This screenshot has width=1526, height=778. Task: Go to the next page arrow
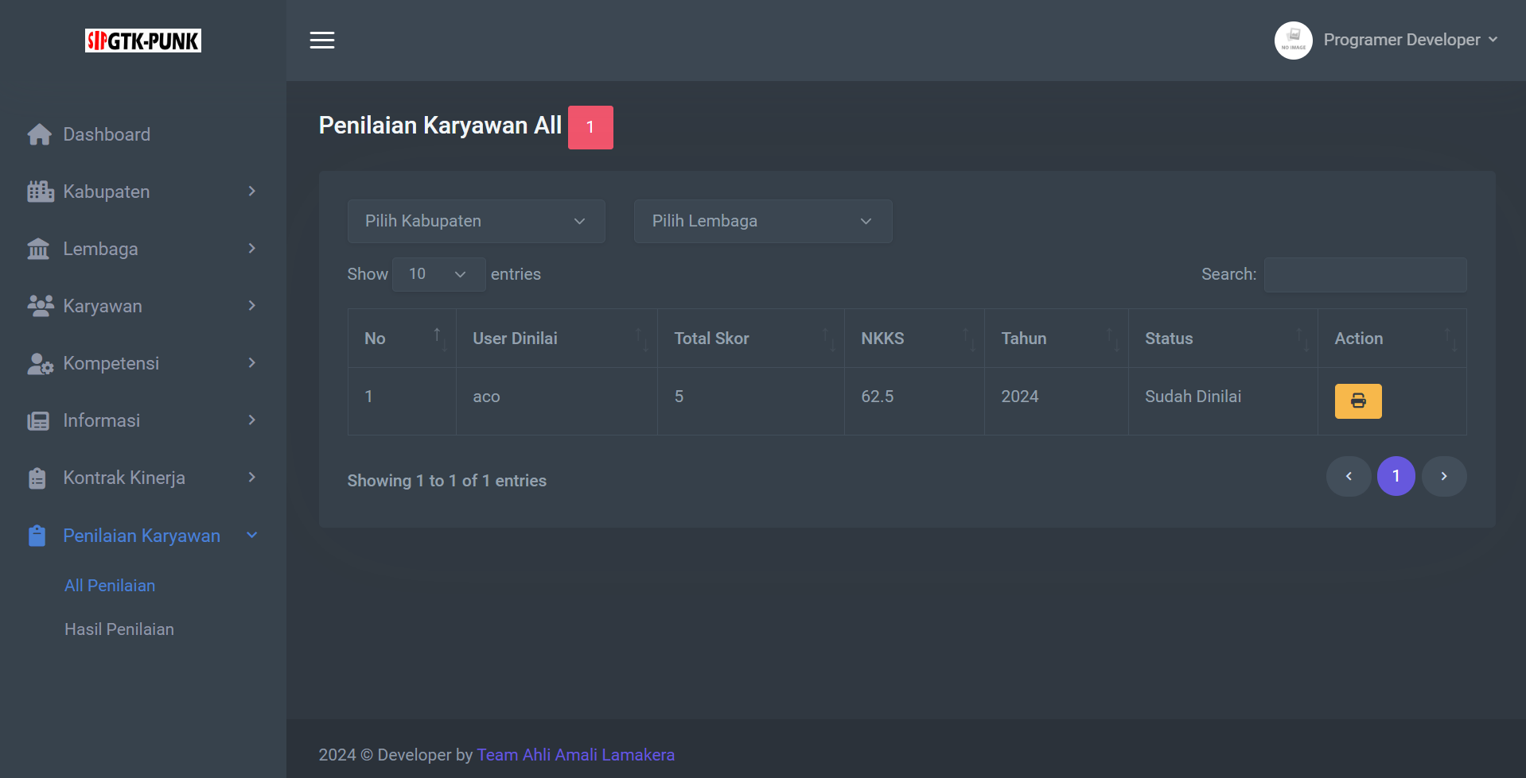pyautogui.click(x=1443, y=476)
